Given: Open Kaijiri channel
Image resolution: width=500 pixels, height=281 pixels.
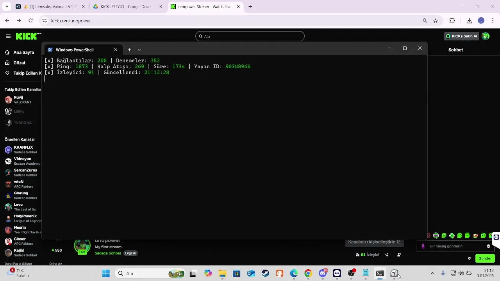Looking at the screenshot, I should tap(23, 253).
